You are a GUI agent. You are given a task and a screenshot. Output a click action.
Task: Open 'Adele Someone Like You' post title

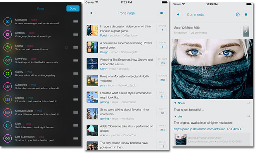pyautogui.click(x=126, y=128)
